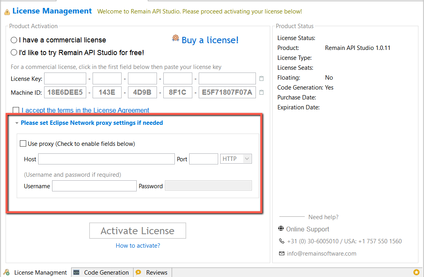The width and height of the screenshot is (424, 277).
Task: Click the proxy Host input field
Action: [106, 159]
